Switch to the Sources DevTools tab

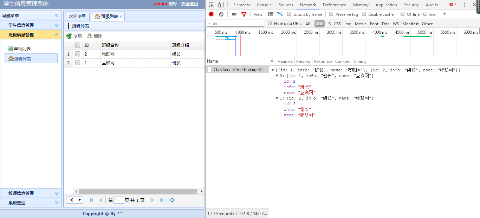pos(286,5)
